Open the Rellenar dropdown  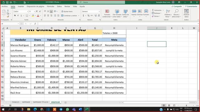(157, 13)
